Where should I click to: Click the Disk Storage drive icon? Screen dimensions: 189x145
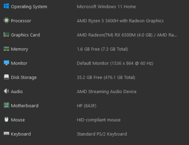pyautogui.click(x=6, y=77)
